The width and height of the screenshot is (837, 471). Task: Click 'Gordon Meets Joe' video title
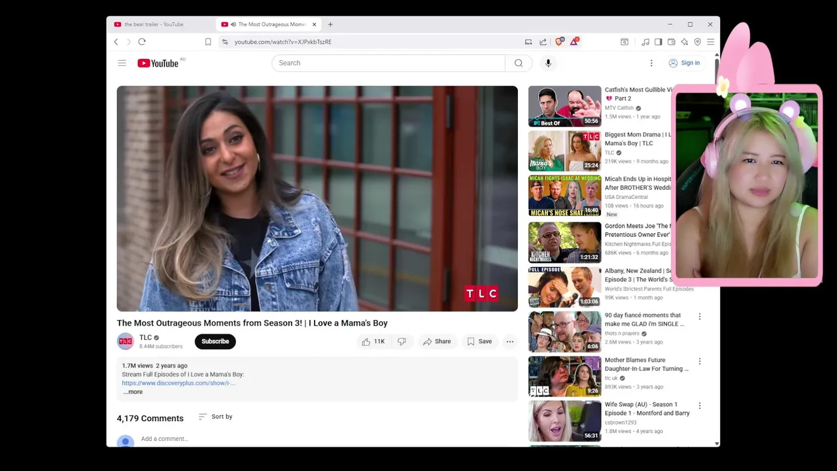[x=638, y=230]
